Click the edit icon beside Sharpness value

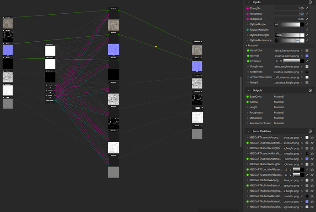tap(307, 19)
